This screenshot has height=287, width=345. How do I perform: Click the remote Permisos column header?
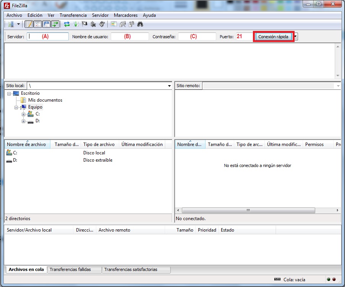[318, 144]
